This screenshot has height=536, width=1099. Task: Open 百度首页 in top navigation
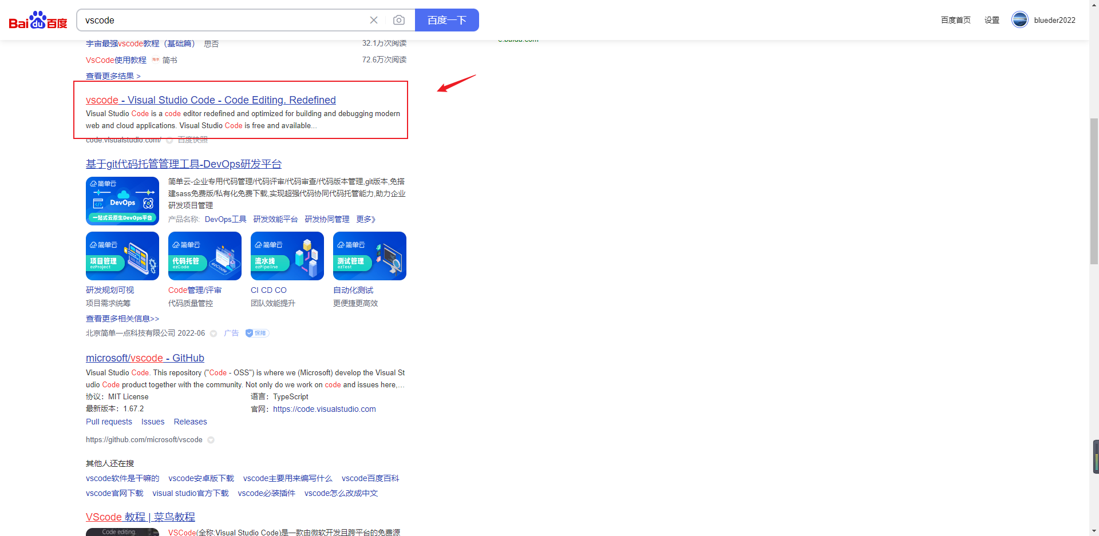coord(955,20)
